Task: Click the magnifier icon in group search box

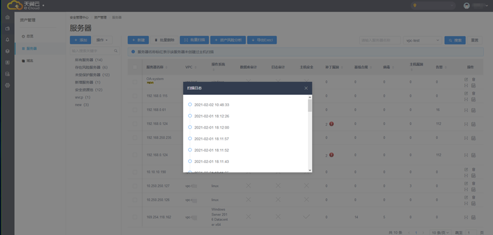Action: 116,51
